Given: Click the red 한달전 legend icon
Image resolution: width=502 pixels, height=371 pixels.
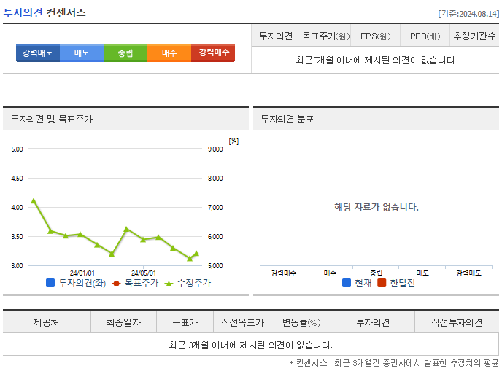Looking at the screenshot, I should [382, 283].
